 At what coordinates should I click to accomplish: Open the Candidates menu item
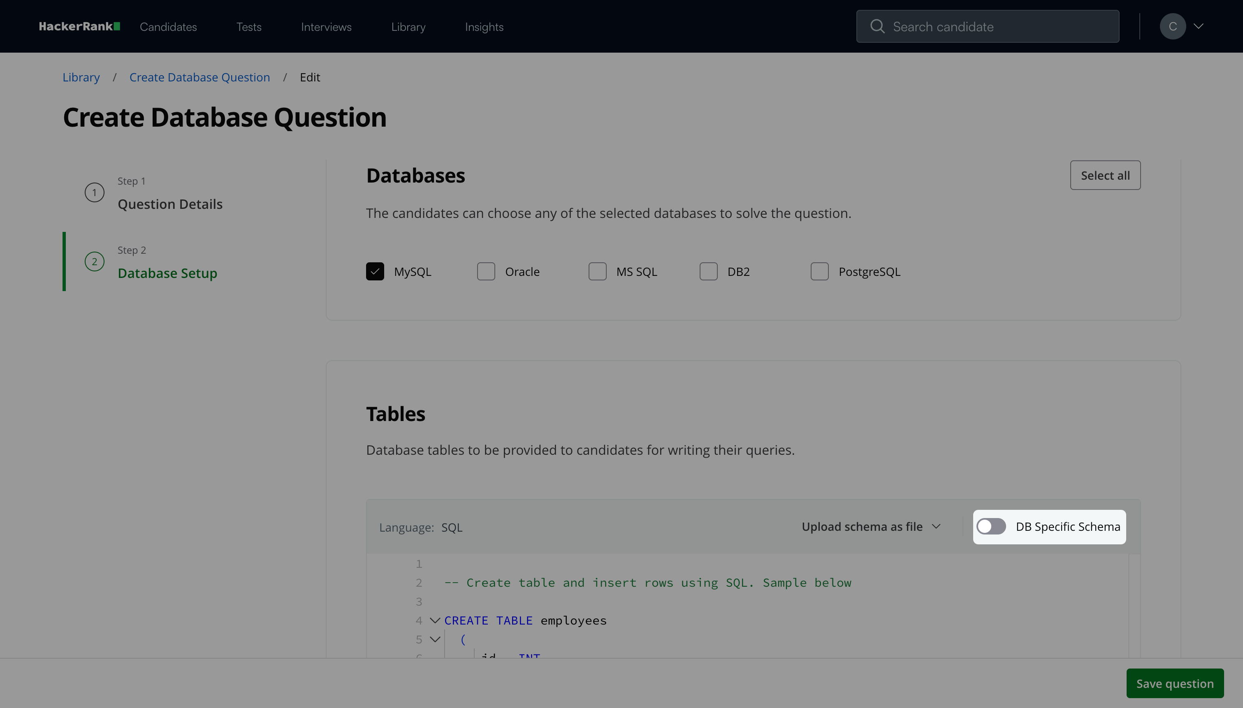point(168,27)
